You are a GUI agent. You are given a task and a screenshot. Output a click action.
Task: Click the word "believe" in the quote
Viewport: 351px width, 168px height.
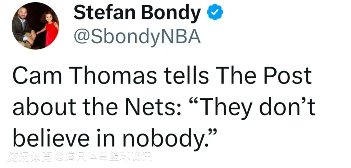(51, 138)
